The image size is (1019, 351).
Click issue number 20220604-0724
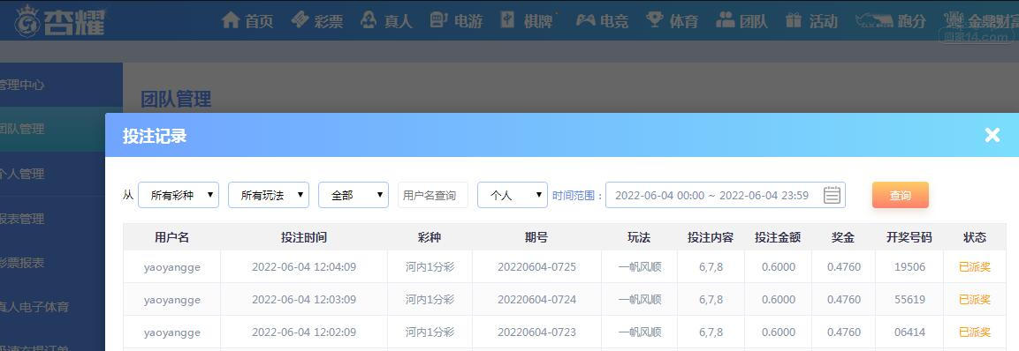pyautogui.click(x=536, y=300)
